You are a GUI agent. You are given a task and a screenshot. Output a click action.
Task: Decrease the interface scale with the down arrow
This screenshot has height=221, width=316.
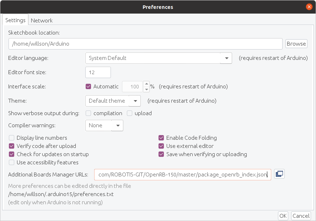(146, 89)
